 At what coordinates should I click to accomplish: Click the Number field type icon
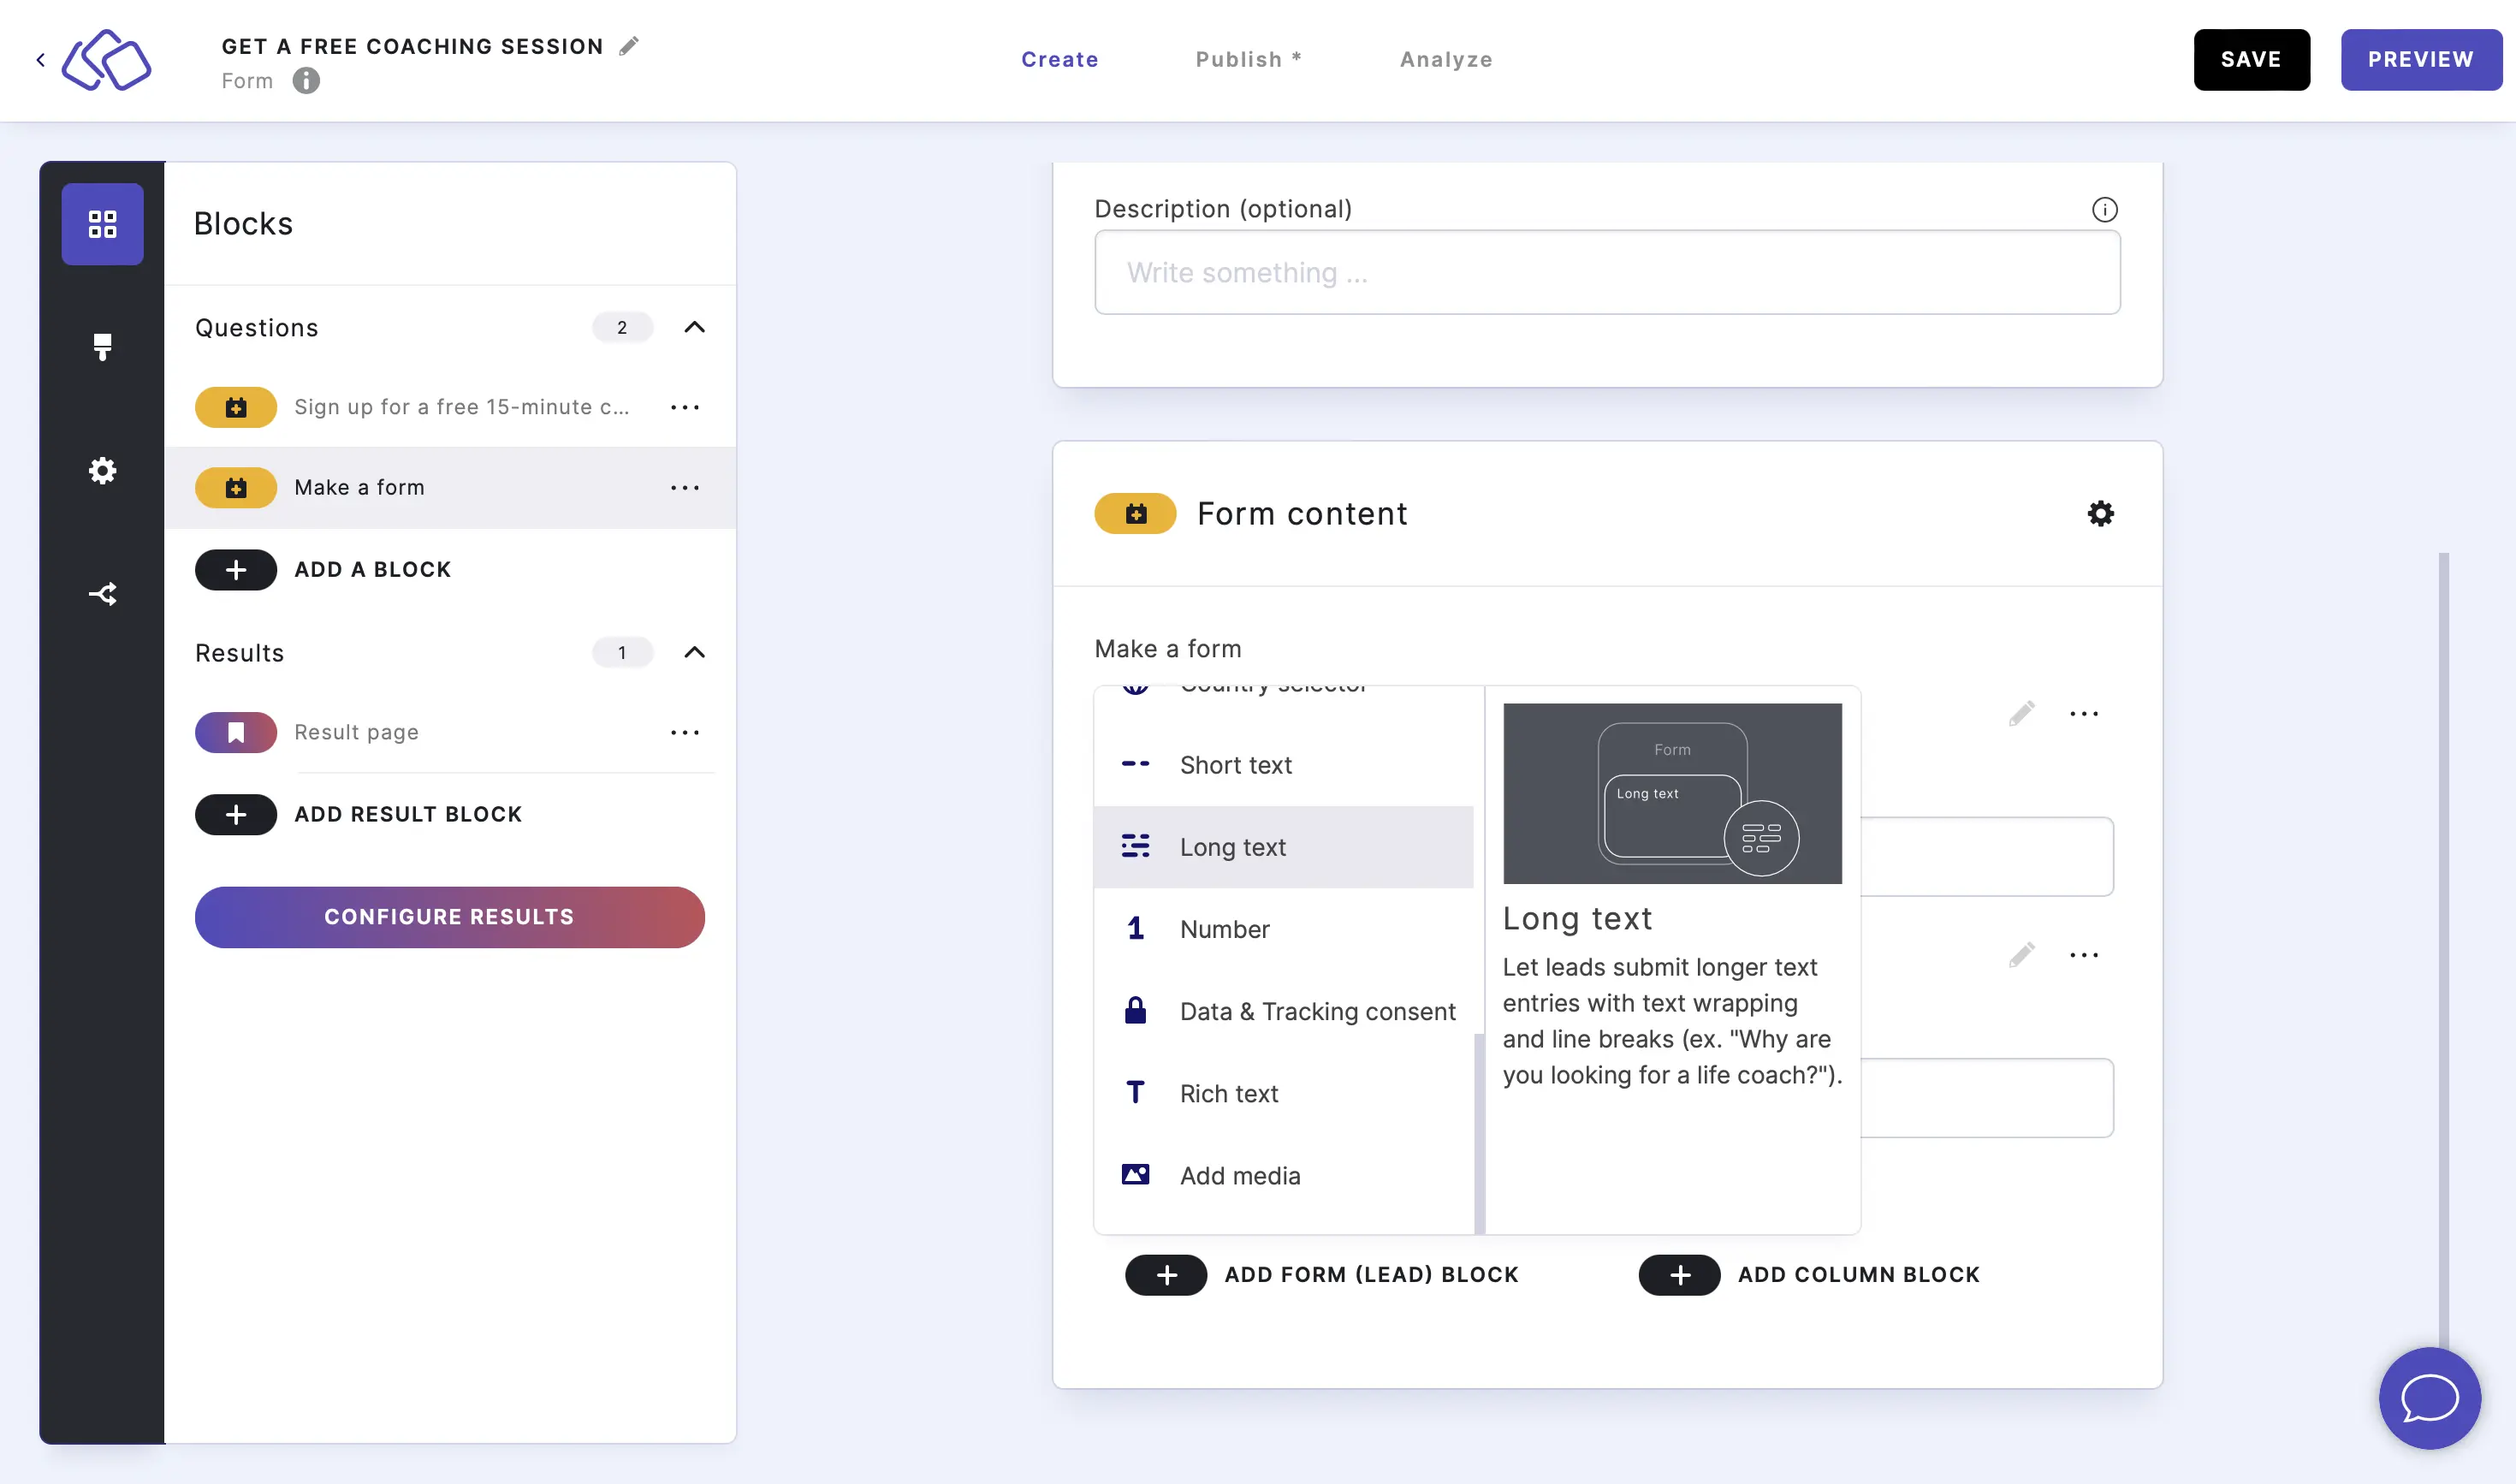pos(1136,928)
